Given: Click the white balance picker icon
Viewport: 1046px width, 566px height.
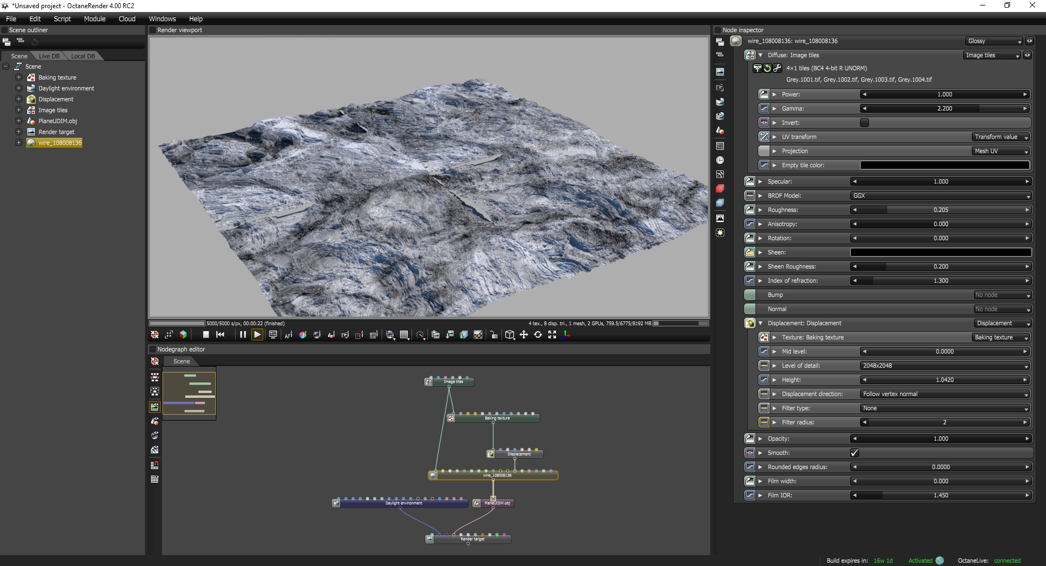Looking at the screenshot, I should 303,335.
